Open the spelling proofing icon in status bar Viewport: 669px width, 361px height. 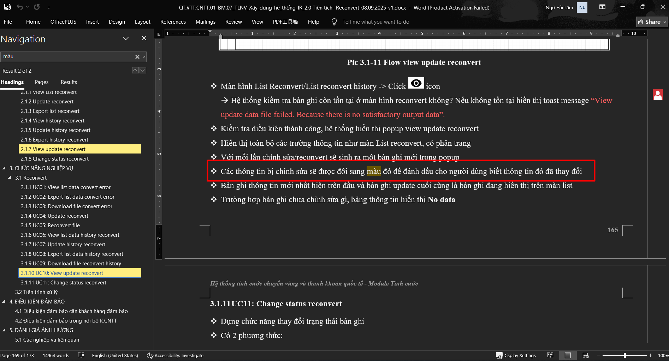click(x=81, y=355)
